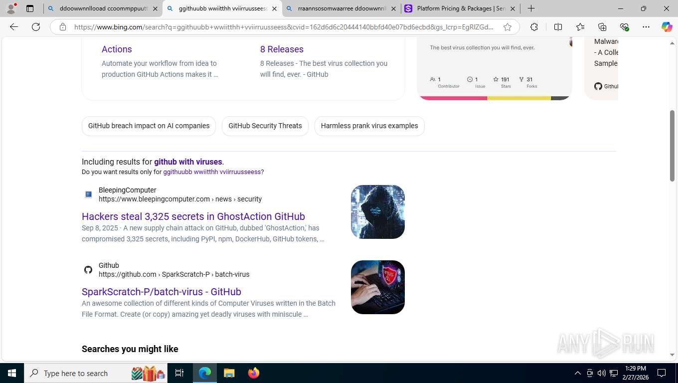Open Extensions puzzle icon
Screen dimensions: 678x383
point(534,27)
